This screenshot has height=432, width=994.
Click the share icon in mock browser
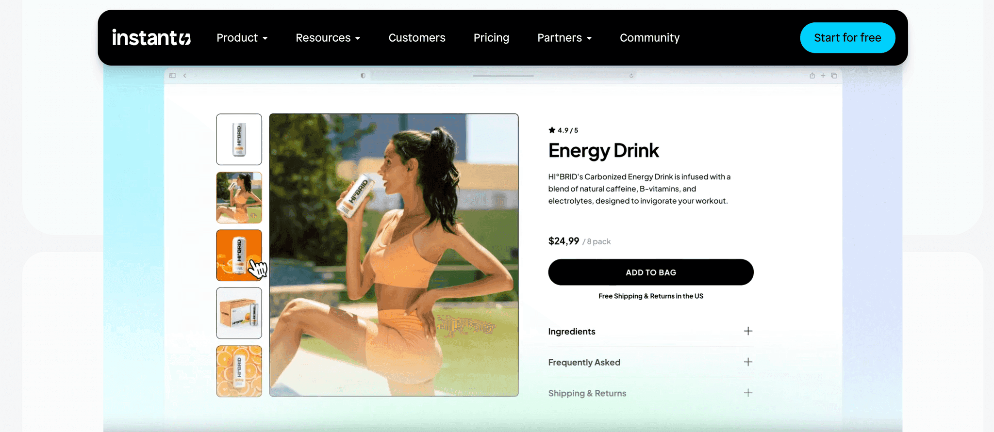pos(812,76)
